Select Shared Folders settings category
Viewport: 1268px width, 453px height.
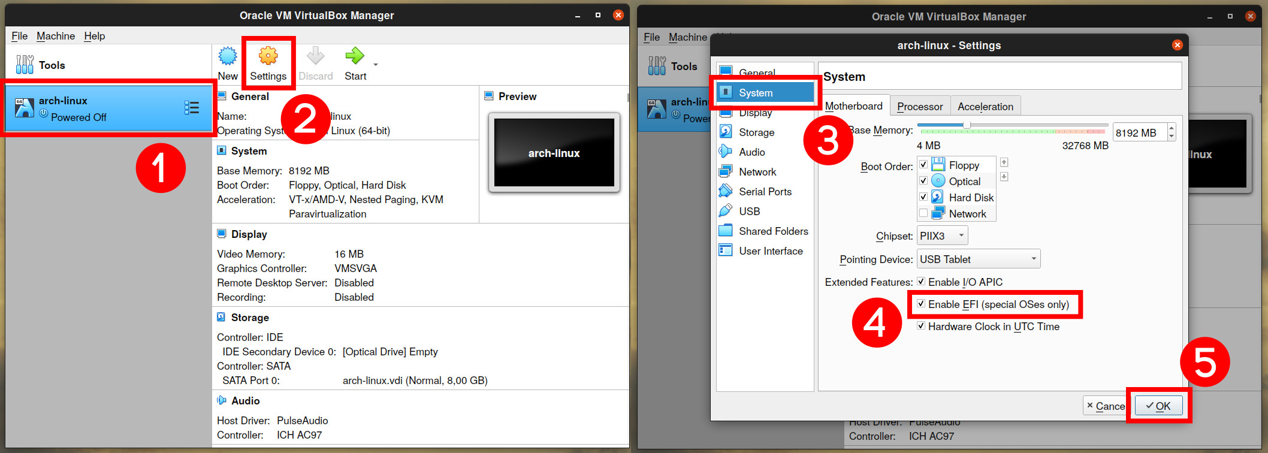click(x=773, y=231)
